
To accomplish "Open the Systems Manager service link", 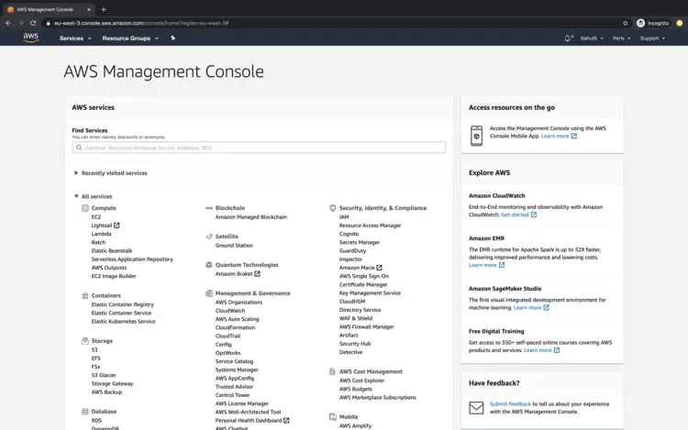I will point(237,369).
